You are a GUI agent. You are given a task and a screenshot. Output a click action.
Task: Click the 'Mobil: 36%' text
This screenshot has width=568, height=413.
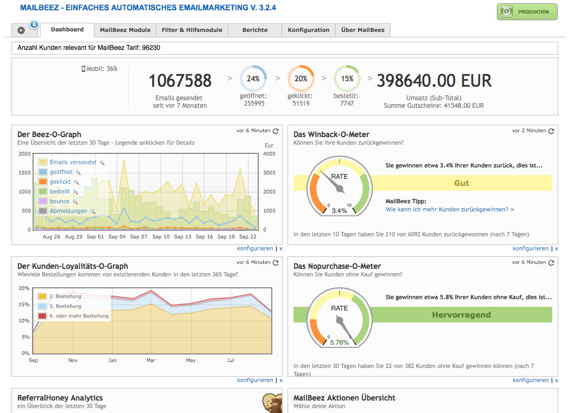[x=102, y=69]
